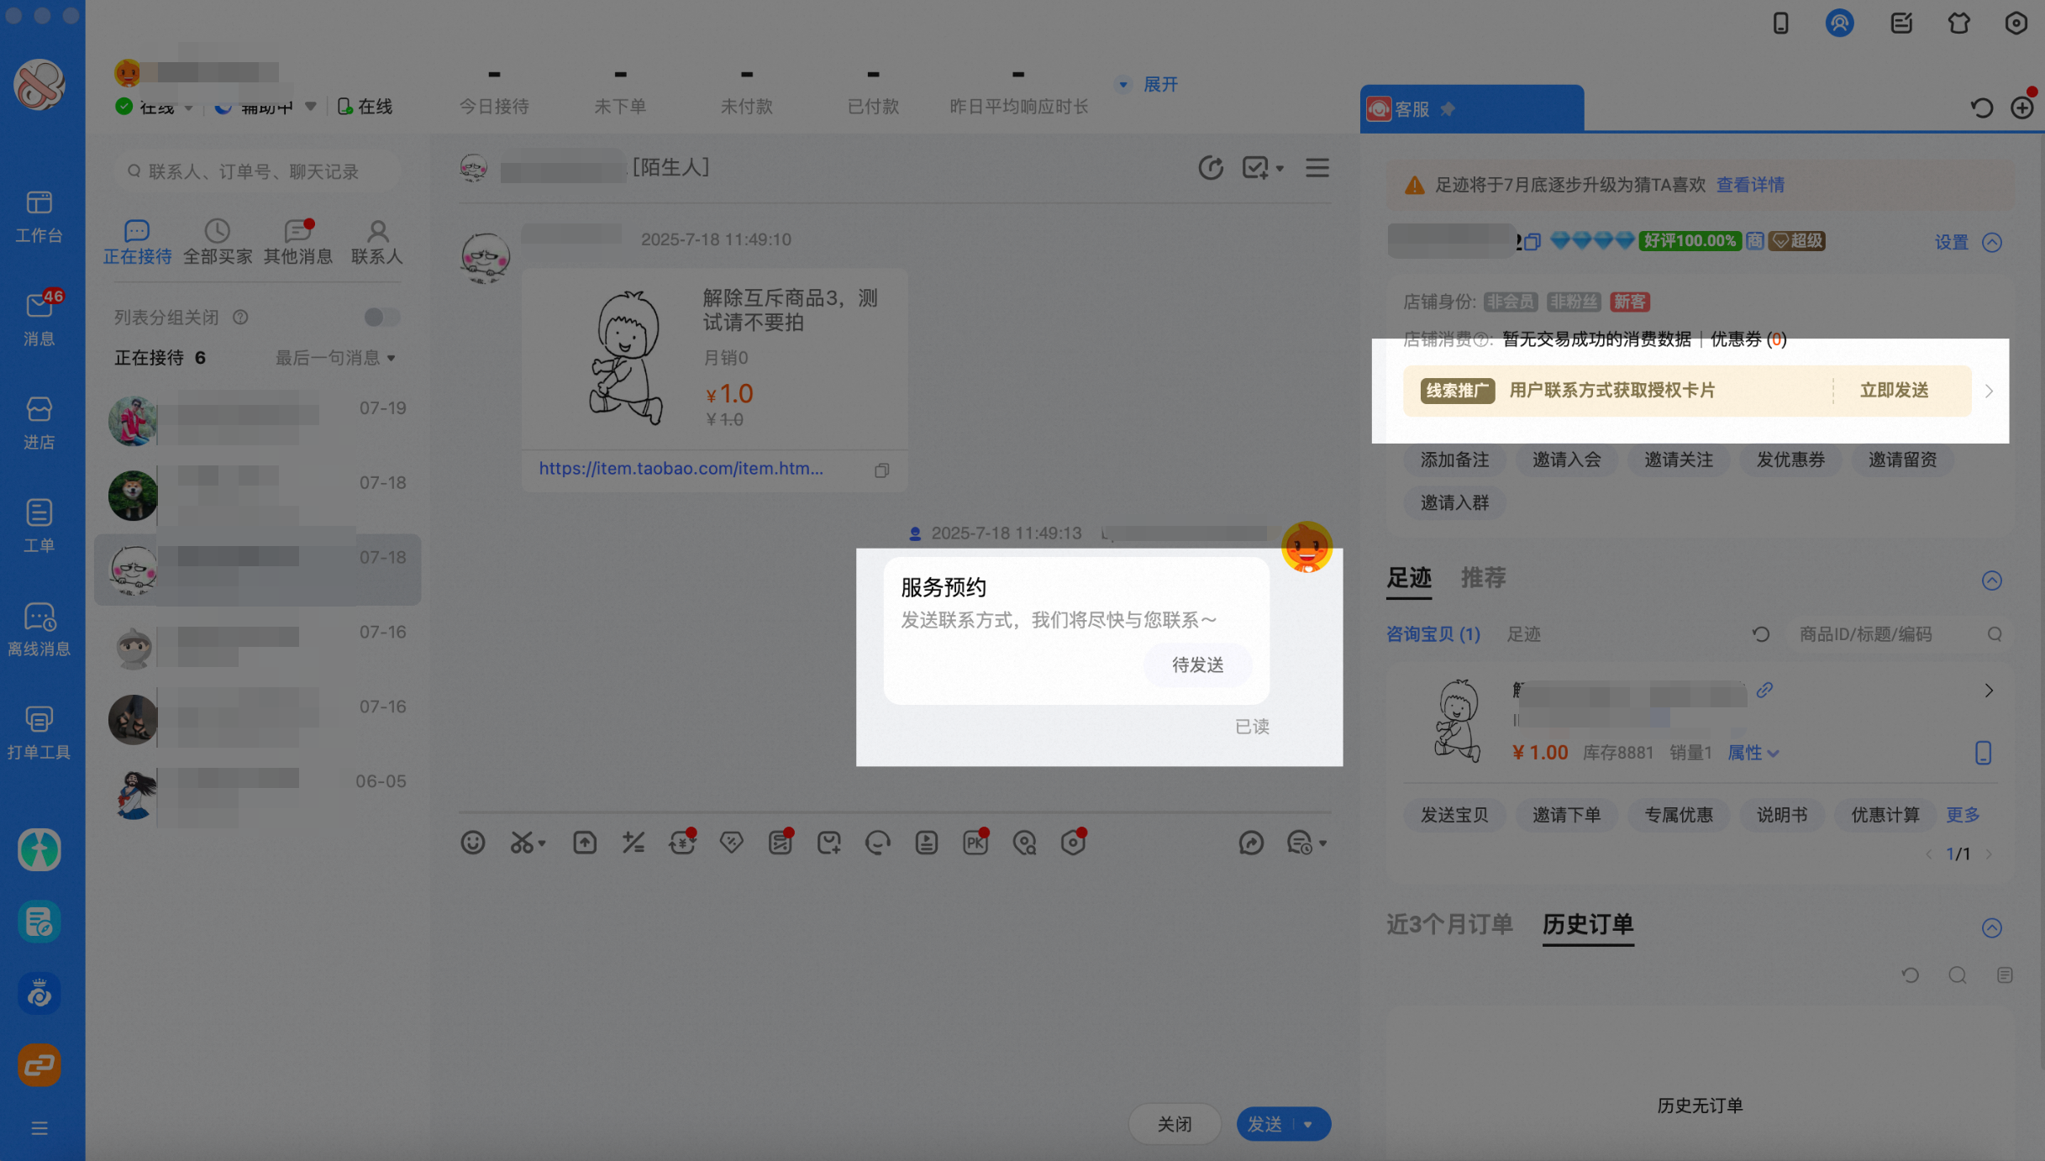Click the 查看详情 link
Image resolution: width=2045 pixels, height=1161 pixels.
click(x=1750, y=185)
